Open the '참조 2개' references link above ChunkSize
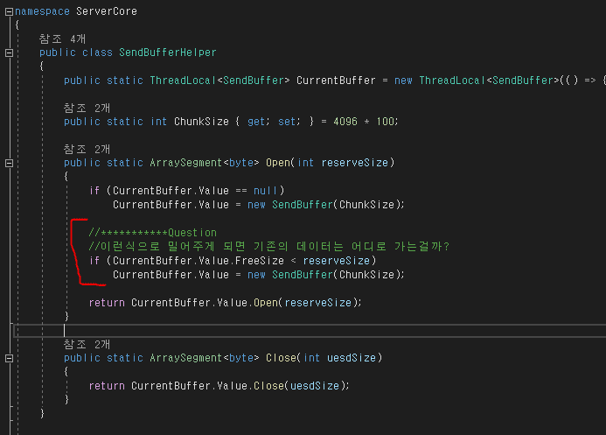This screenshot has width=606, height=435. 87,108
